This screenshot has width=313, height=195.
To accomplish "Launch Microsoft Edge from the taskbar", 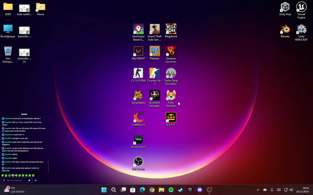I will [142, 190].
